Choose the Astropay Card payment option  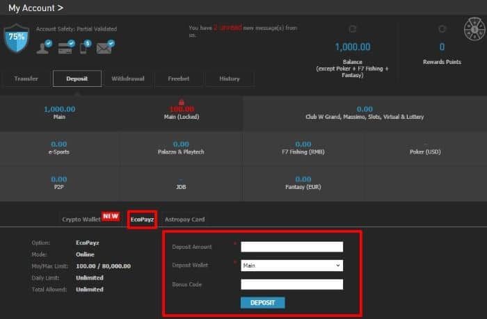pyautogui.click(x=184, y=220)
